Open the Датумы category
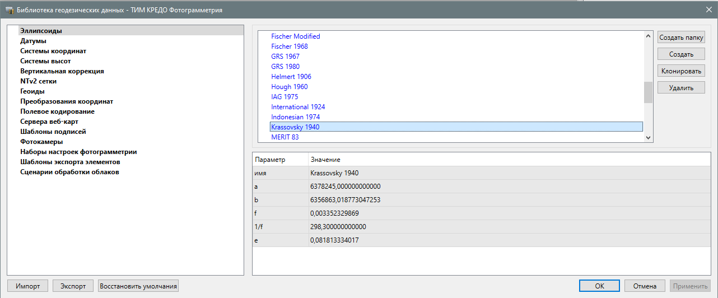 pos(33,41)
